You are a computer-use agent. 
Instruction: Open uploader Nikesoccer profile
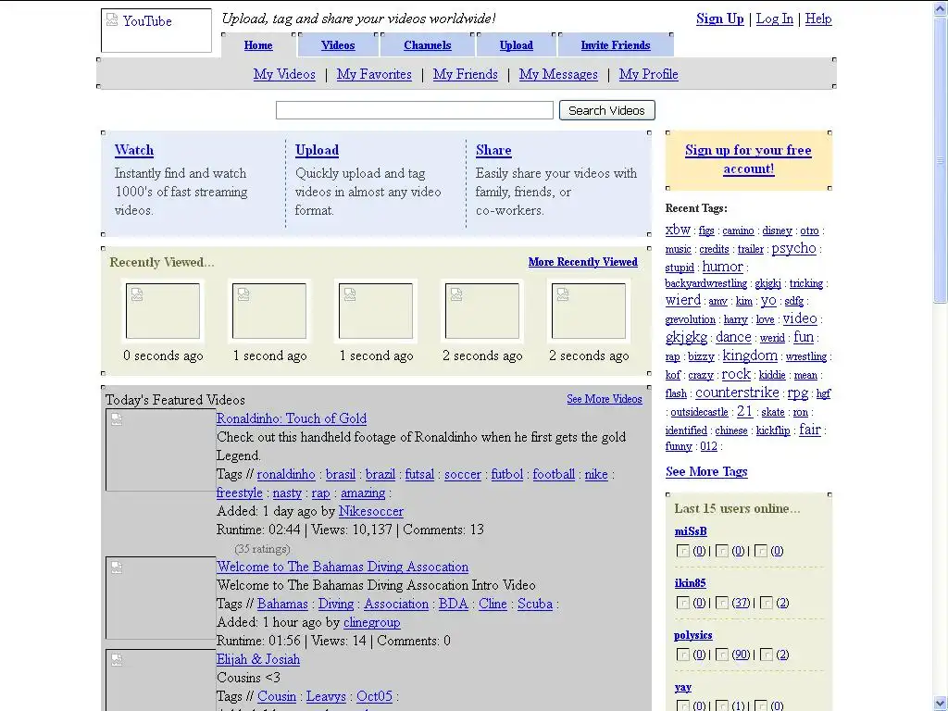pyautogui.click(x=370, y=511)
